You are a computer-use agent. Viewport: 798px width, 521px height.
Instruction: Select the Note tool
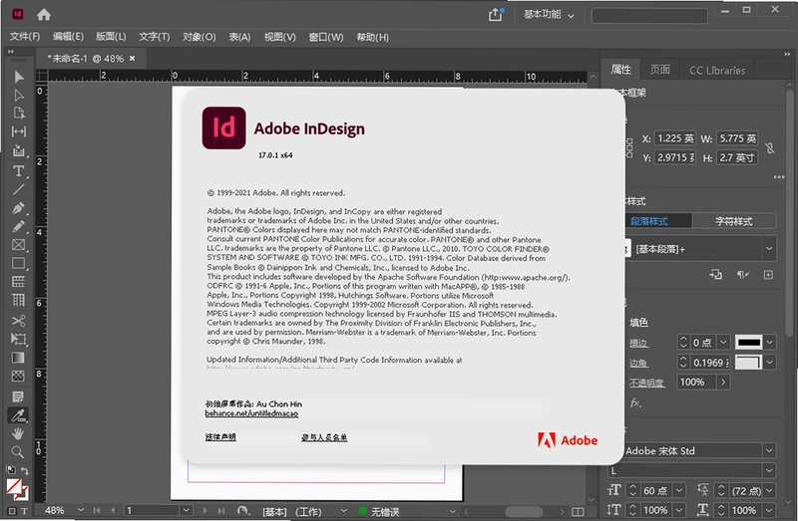pos(19,396)
